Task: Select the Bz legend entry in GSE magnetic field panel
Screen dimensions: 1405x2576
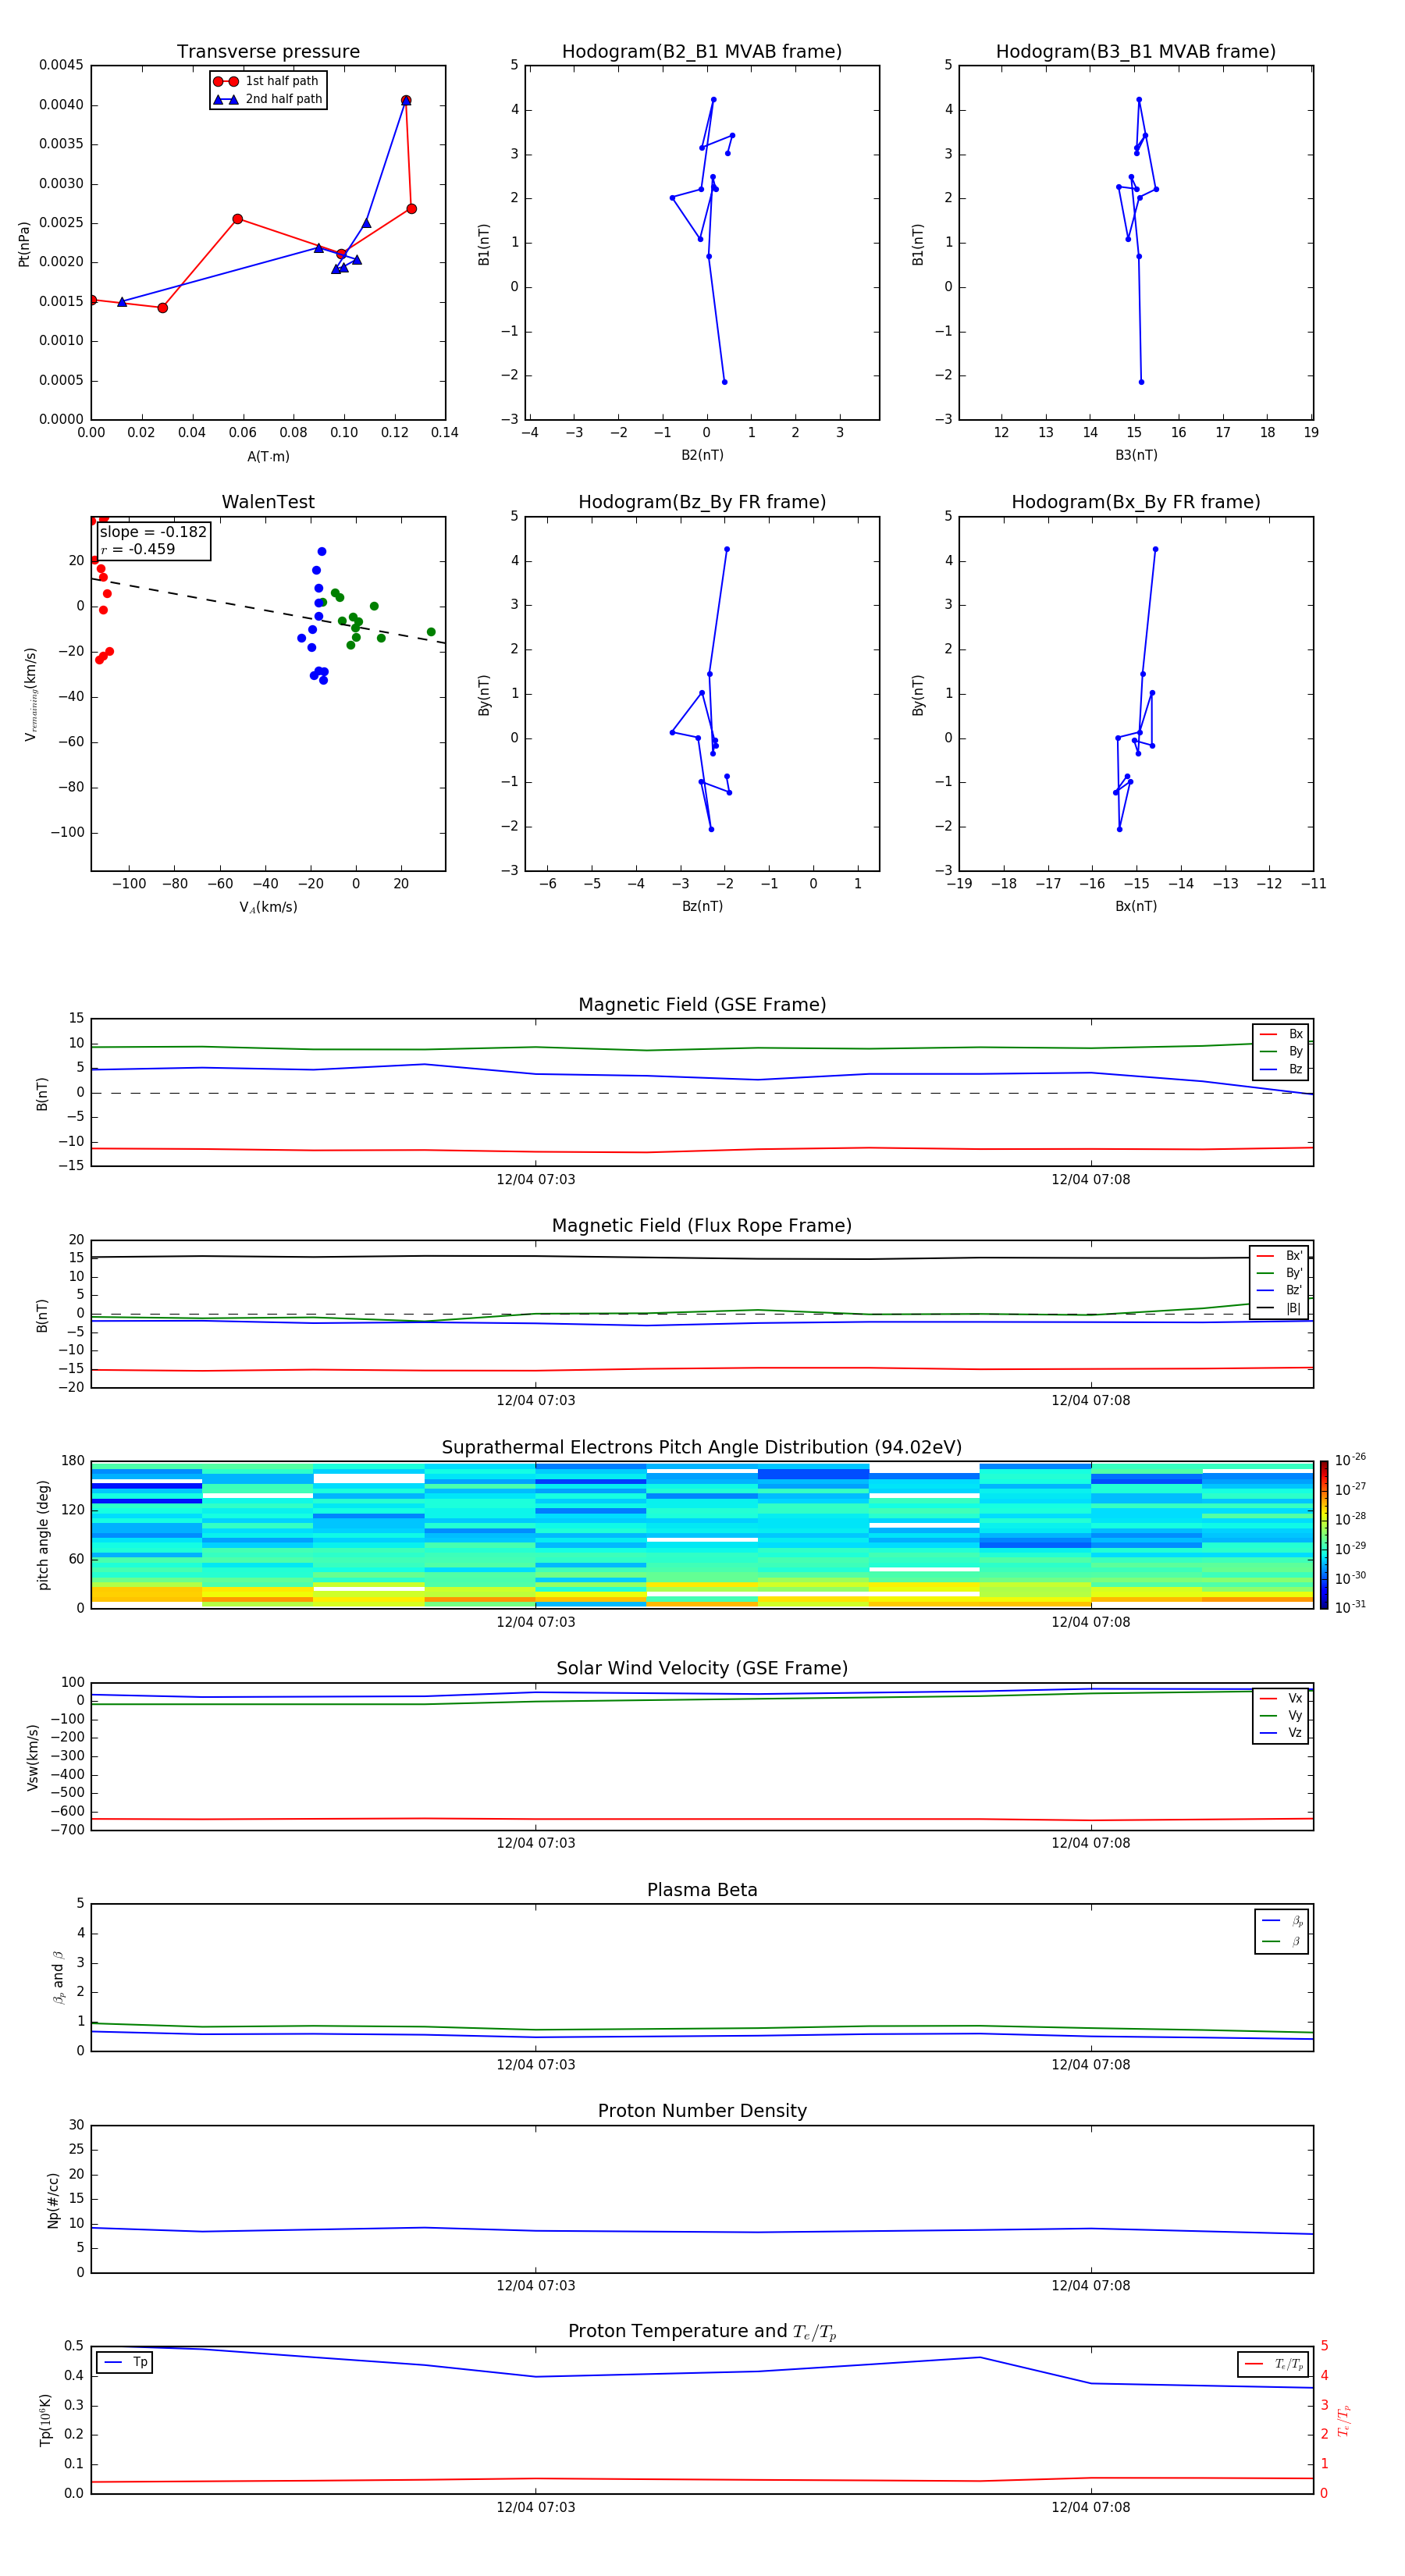Action: pos(1281,1069)
